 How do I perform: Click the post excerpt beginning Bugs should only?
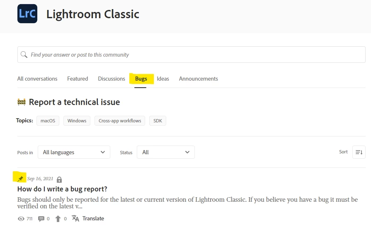tap(187, 203)
